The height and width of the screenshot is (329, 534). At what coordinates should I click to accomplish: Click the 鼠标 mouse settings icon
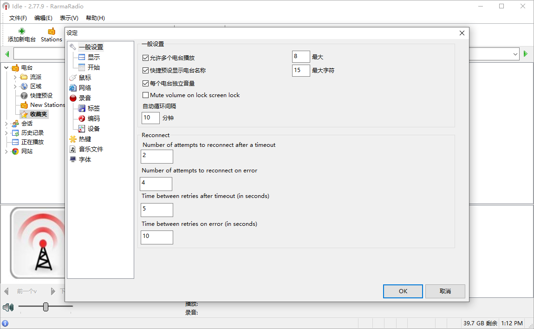73,78
